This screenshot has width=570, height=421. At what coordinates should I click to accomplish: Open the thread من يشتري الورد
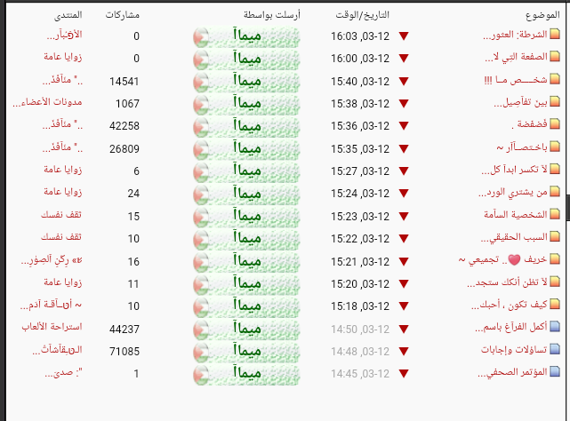[513, 193]
